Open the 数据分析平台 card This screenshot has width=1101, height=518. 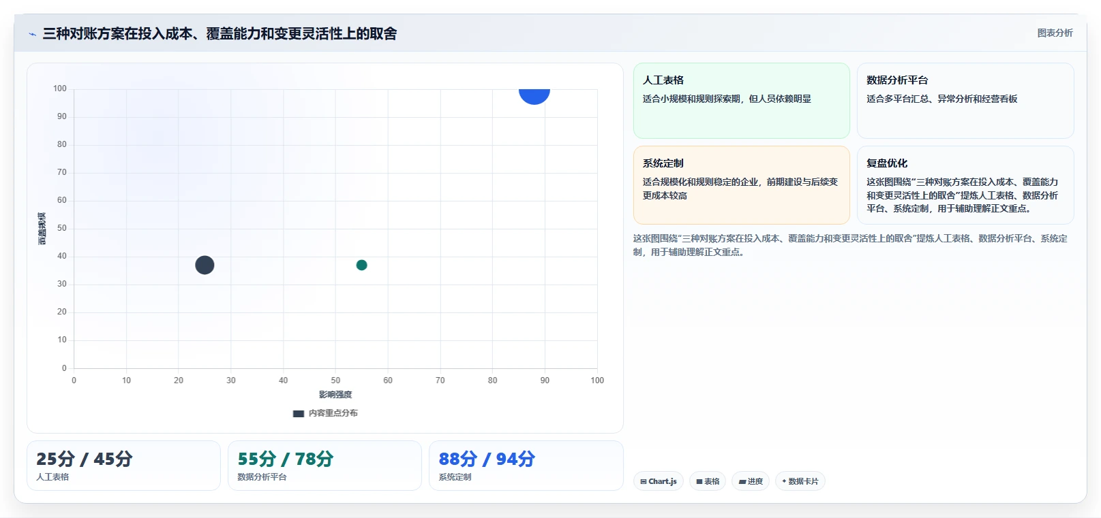point(965,101)
